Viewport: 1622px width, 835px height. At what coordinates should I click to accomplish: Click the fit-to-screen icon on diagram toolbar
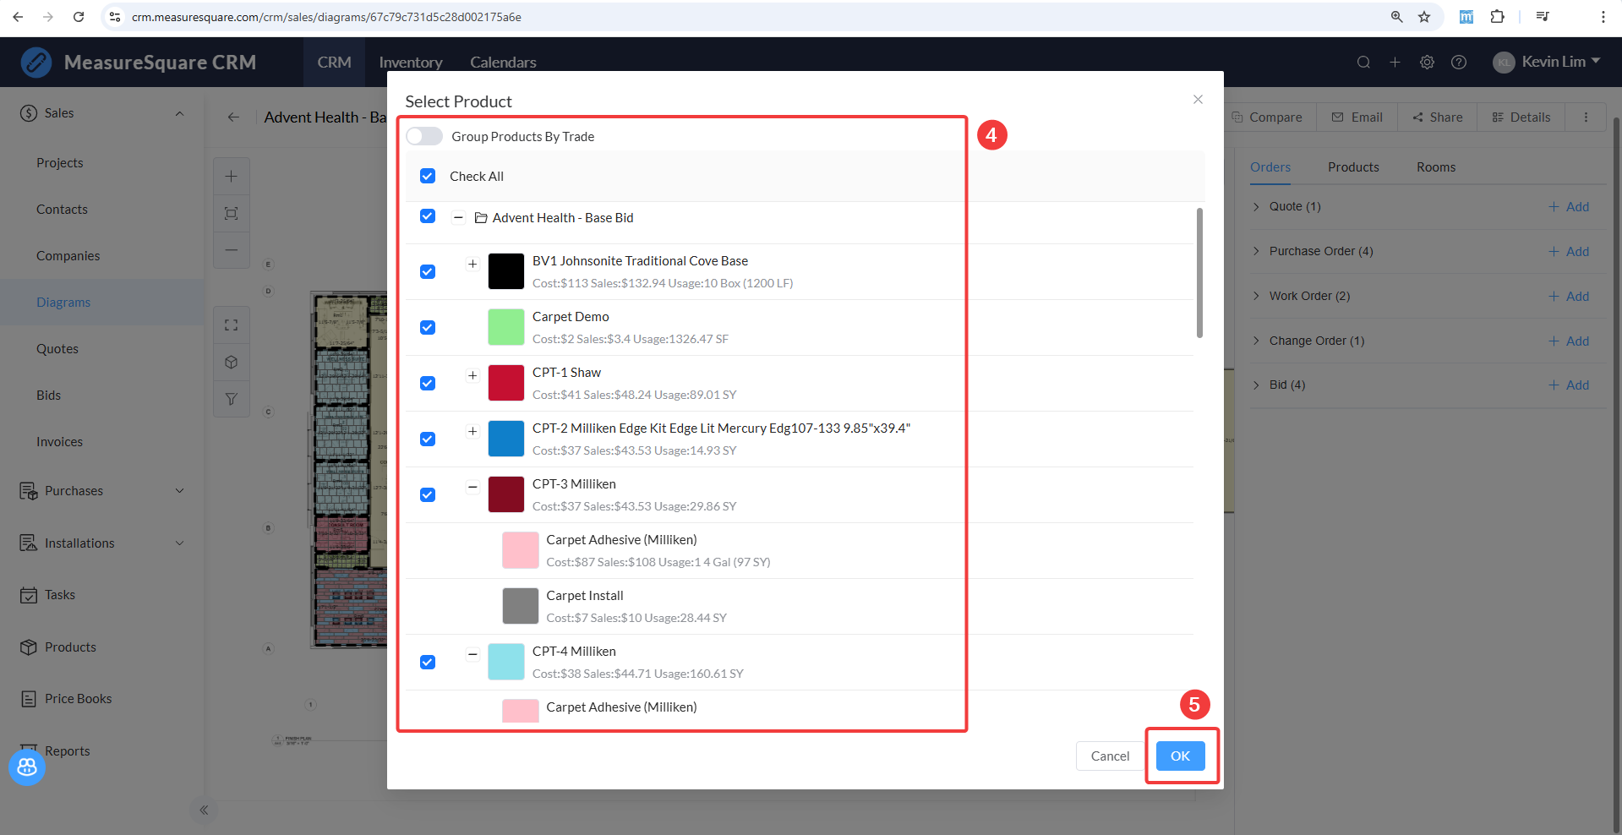[231, 213]
